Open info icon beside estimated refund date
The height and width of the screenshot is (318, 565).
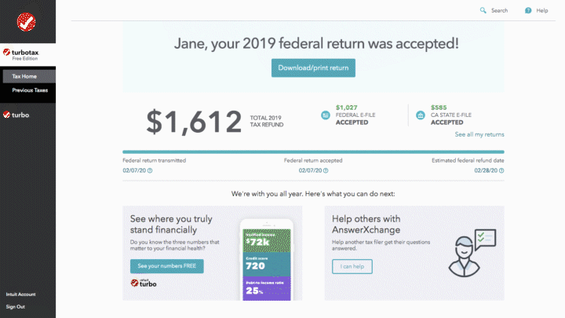(501, 170)
